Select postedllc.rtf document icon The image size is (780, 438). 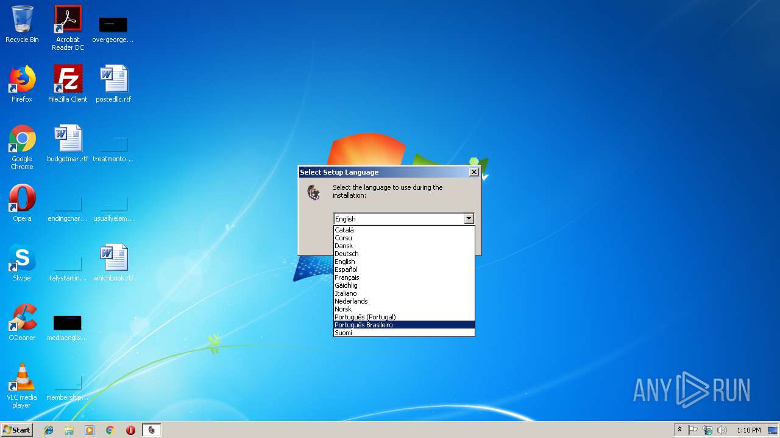(113, 84)
